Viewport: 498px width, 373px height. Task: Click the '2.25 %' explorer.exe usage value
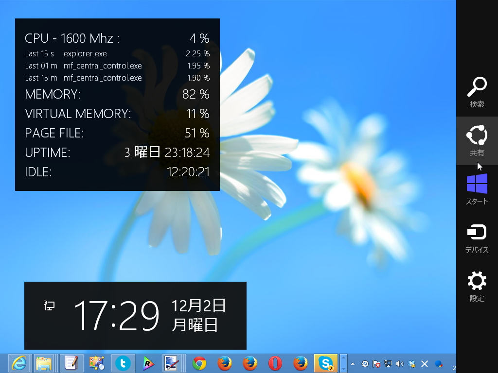(x=198, y=53)
